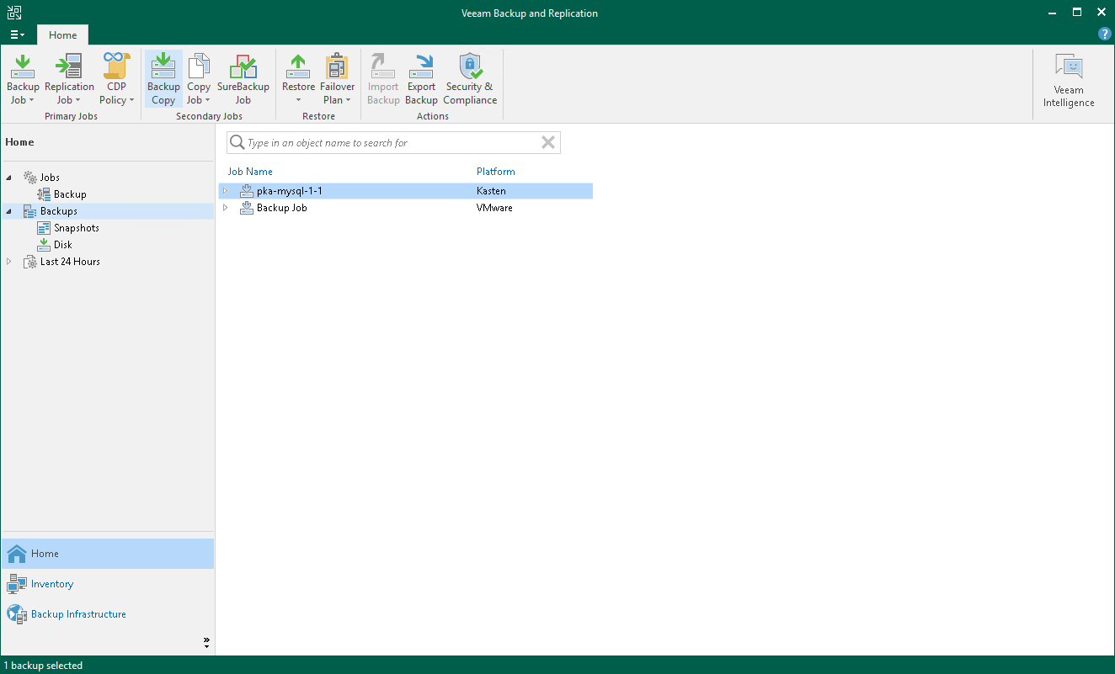Sort backups by Job Name column

(250, 171)
